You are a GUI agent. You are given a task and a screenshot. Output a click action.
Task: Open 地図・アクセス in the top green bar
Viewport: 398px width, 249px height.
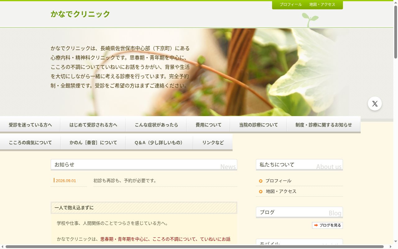click(322, 4)
